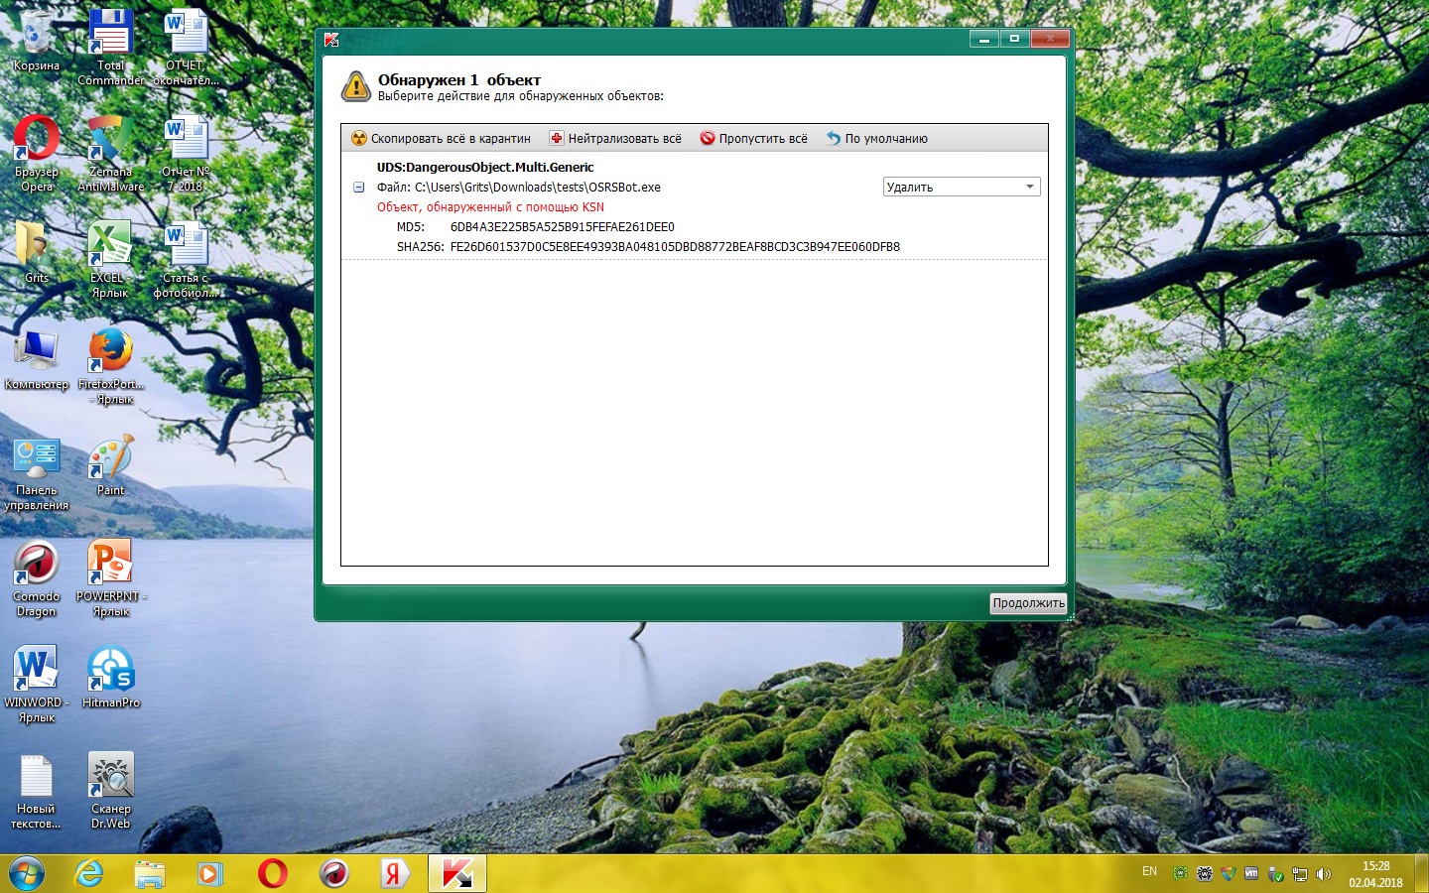Click the MD5 hash value

coord(563,227)
